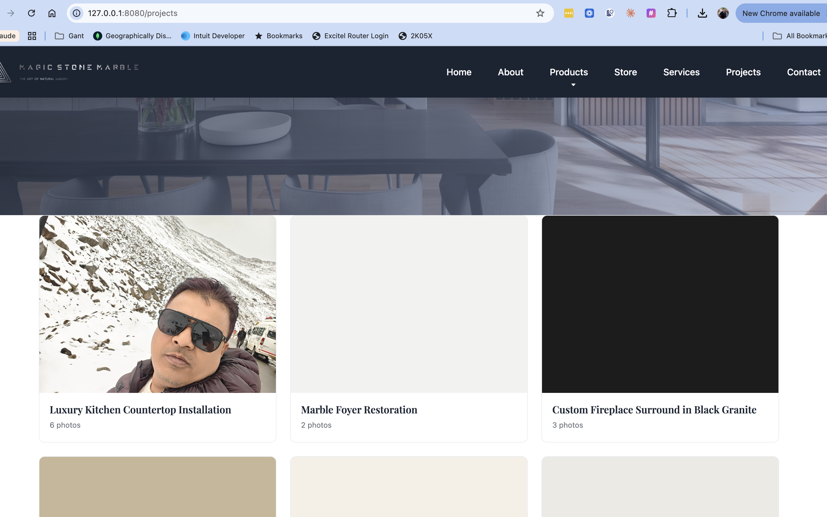Go to the browser home page icon
Image resolution: width=827 pixels, height=517 pixels.
pos(52,13)
